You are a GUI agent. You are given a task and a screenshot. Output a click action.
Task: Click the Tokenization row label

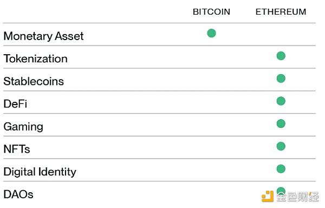[35, 58]
